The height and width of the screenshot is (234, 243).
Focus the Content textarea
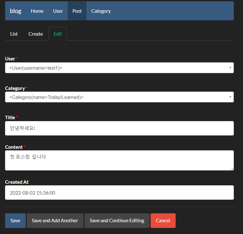(x=119, y=160)
